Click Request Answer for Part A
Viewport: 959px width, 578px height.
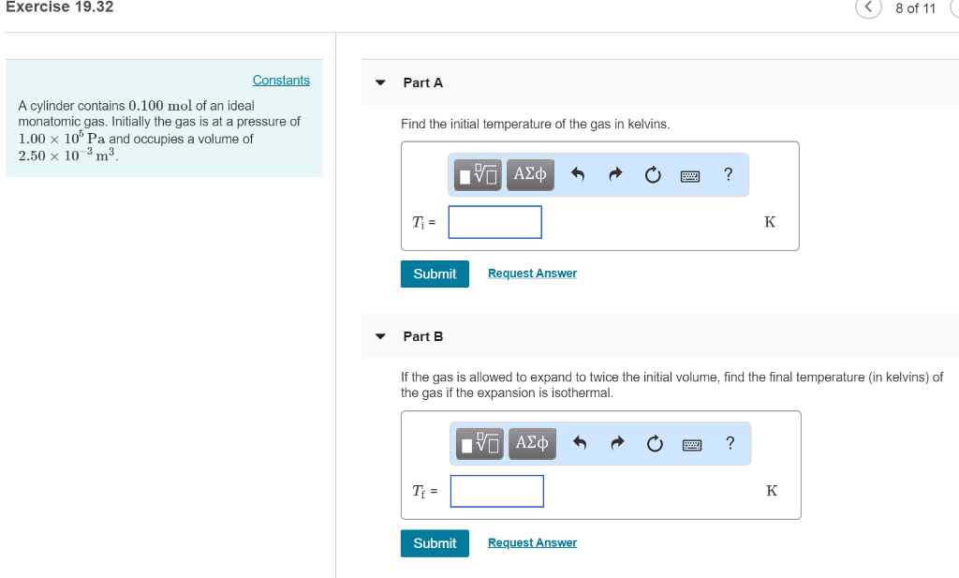pyautogui.click(x=532, y=273)
